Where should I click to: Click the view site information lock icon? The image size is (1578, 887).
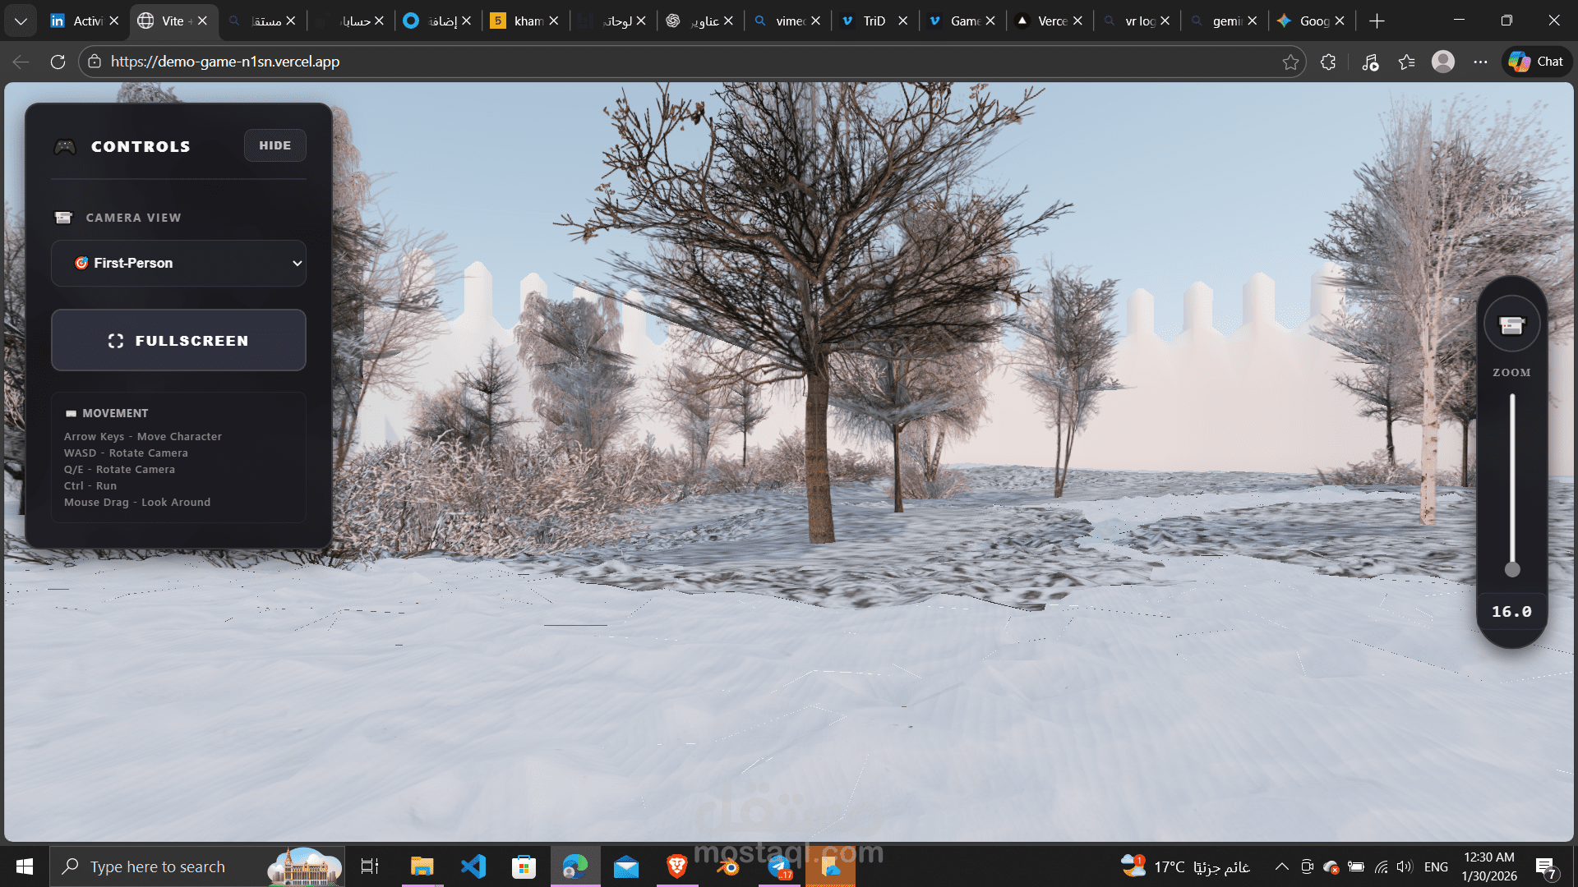point(95,62)
